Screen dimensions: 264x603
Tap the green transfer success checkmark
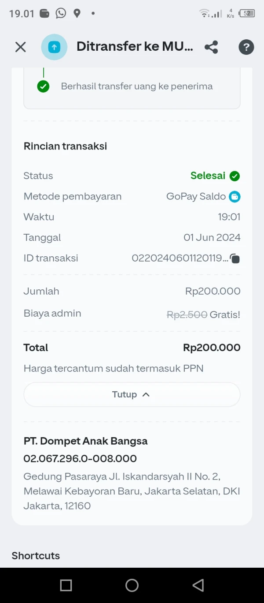point(43,86)
